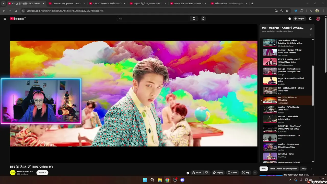Subscribe with Abone ol button
327x184 pixels.
coord(42,173)
